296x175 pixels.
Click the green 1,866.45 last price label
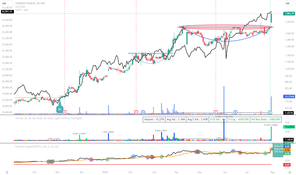tap(289, 13)
